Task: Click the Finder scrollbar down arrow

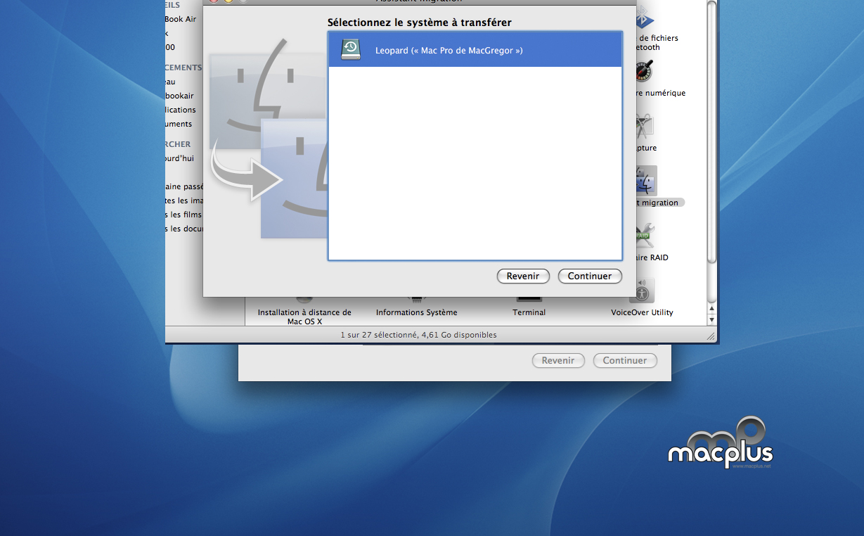Action: pyautogui.click(x=711, y=320)
